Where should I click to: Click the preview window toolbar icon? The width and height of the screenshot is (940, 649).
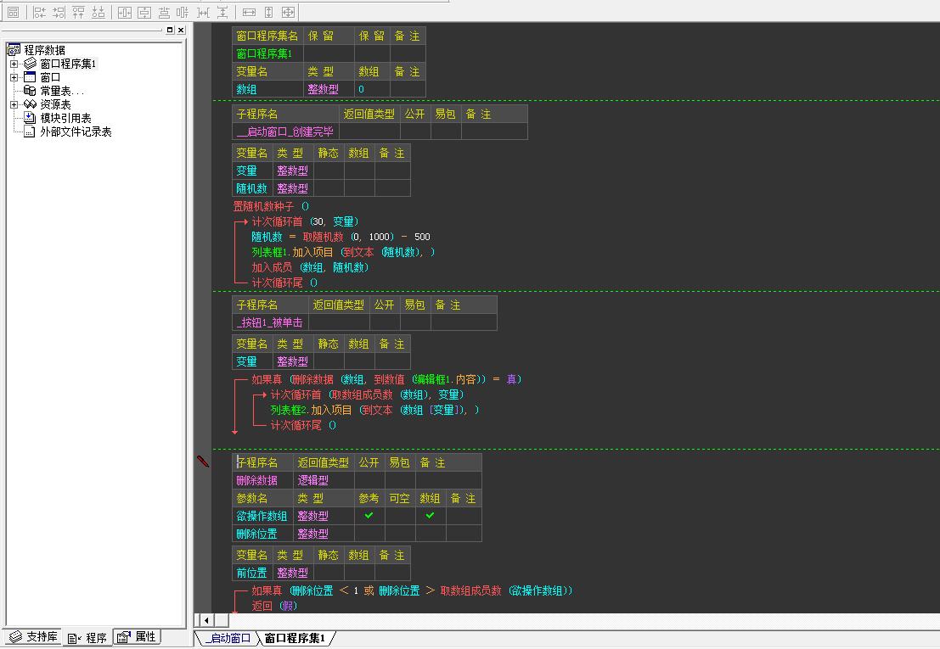pos(14,12)
